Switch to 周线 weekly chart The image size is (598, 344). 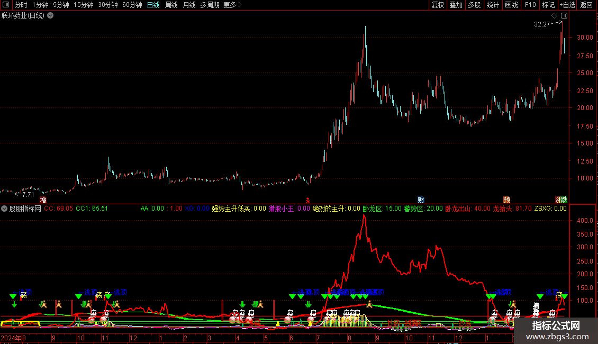pos(171,5)
